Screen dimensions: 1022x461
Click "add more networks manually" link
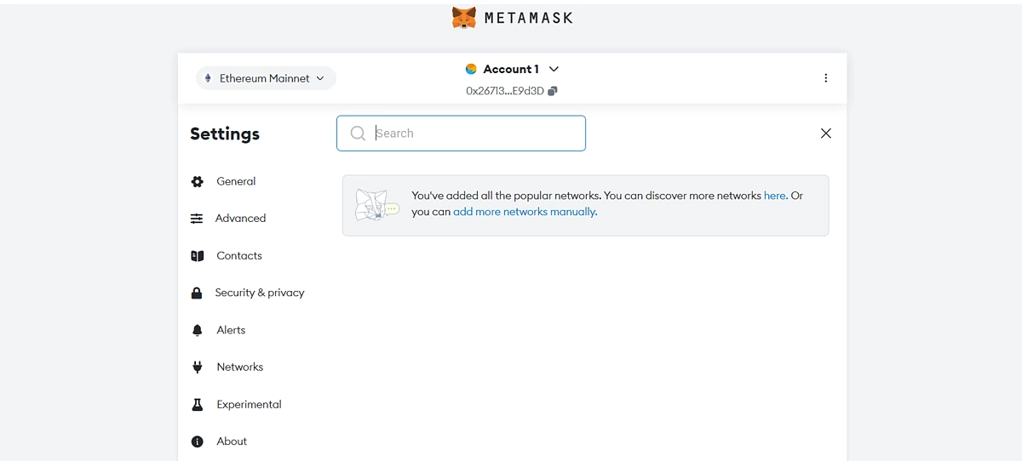tap(525, 212)
